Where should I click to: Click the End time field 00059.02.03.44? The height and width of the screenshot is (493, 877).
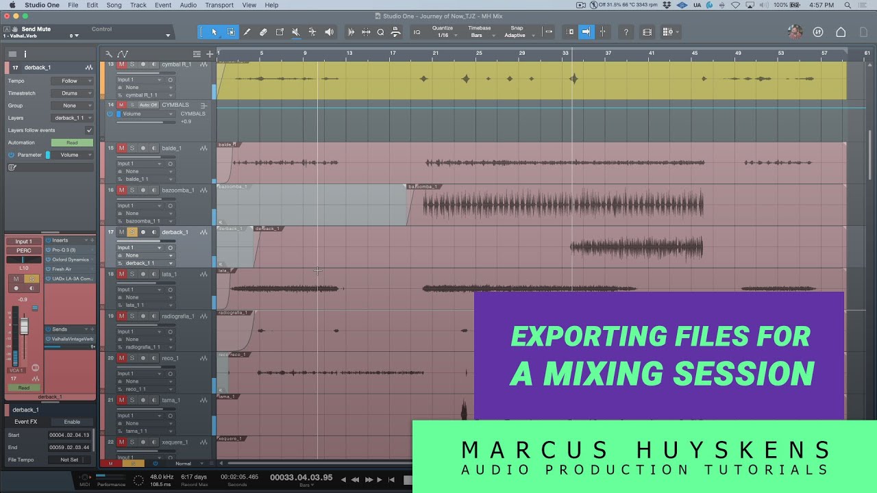(69, 447)
